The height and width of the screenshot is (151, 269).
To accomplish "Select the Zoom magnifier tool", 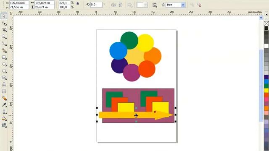I will [x=4, y=37].
